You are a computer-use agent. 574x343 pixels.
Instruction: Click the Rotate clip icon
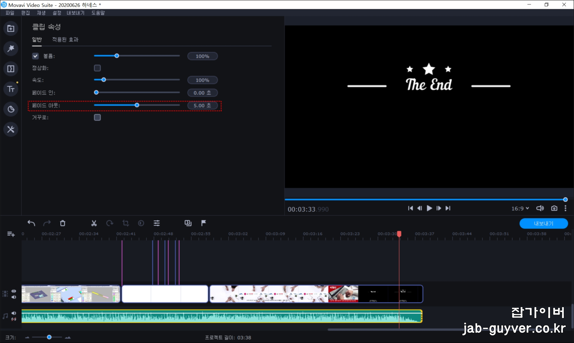[110, 223]
